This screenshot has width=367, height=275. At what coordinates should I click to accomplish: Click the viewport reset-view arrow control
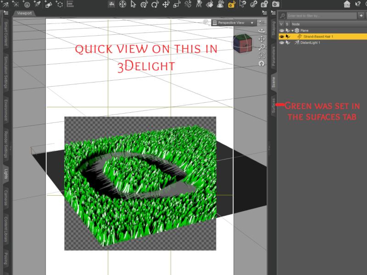261,64
